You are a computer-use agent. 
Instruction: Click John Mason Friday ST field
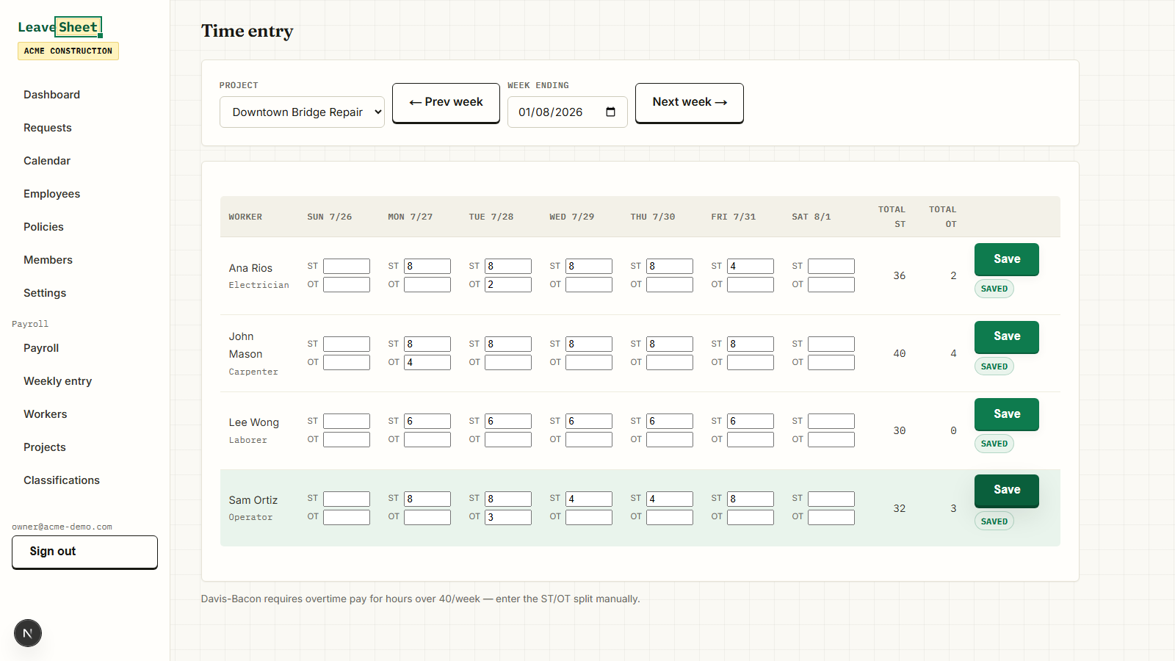tap(751, 344)
